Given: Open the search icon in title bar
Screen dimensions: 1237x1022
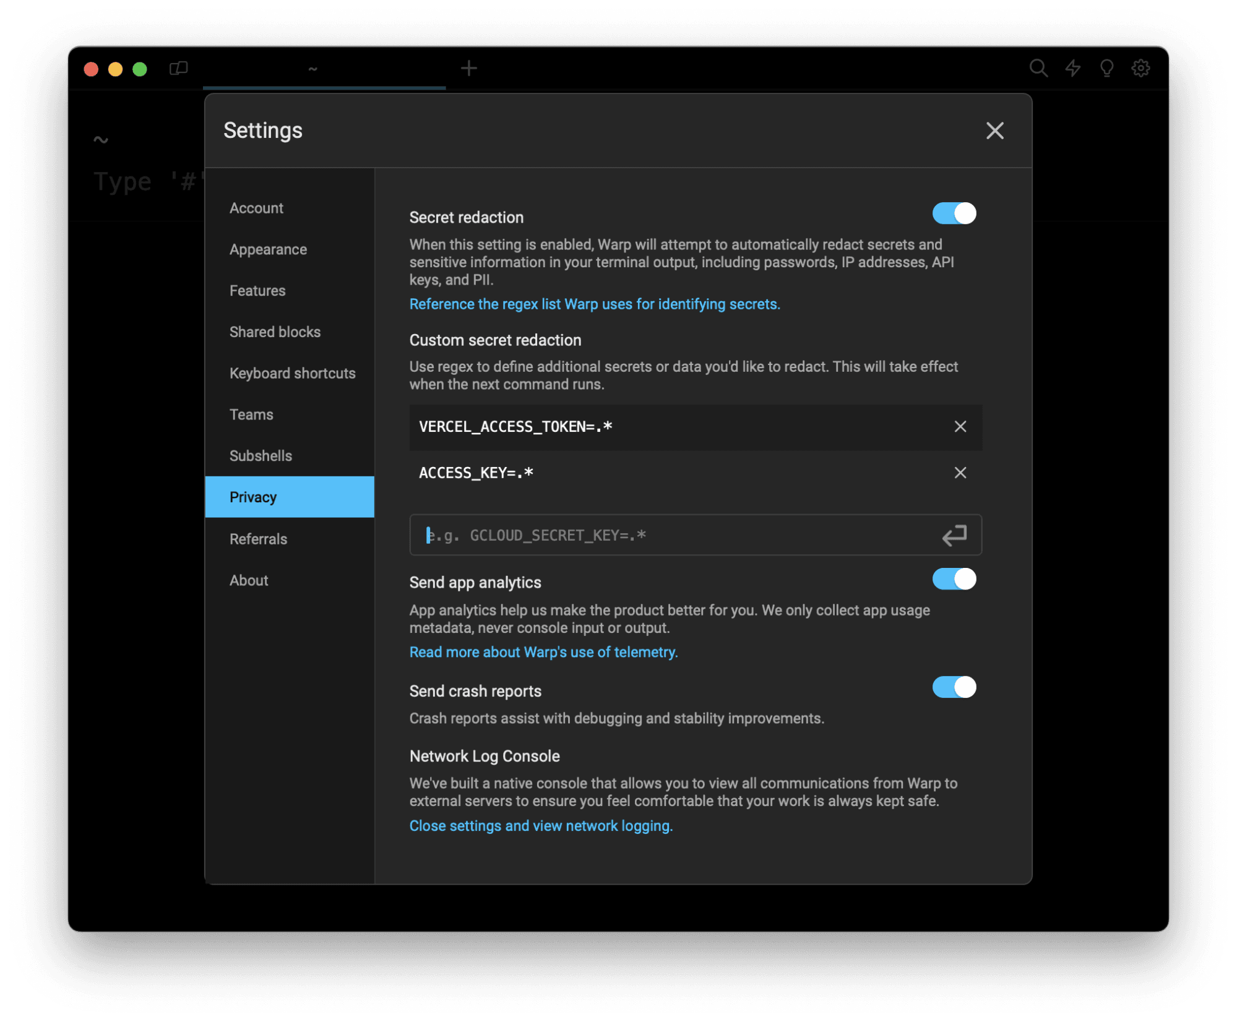Looking at the screenshot, I should click(x=1038, y=68).
